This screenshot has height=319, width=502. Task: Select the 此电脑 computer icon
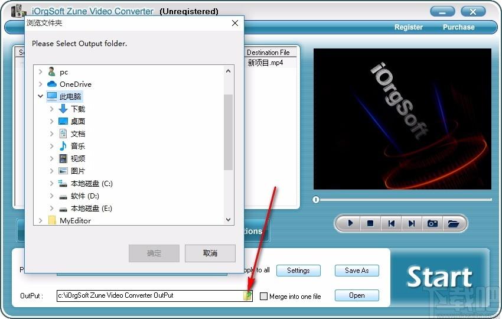pyautogui.click(x=52, y=96)
